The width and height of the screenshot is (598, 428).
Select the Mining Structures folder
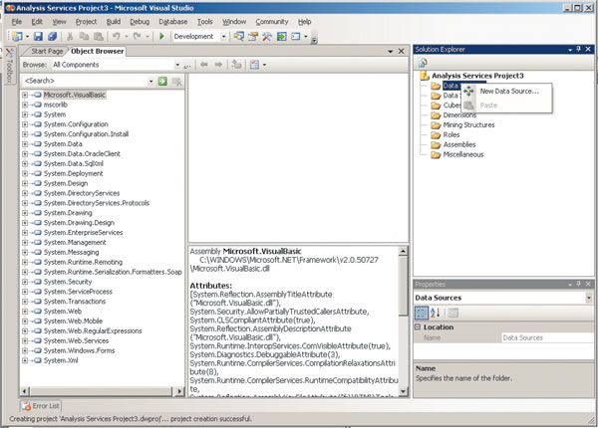[468, 124]
